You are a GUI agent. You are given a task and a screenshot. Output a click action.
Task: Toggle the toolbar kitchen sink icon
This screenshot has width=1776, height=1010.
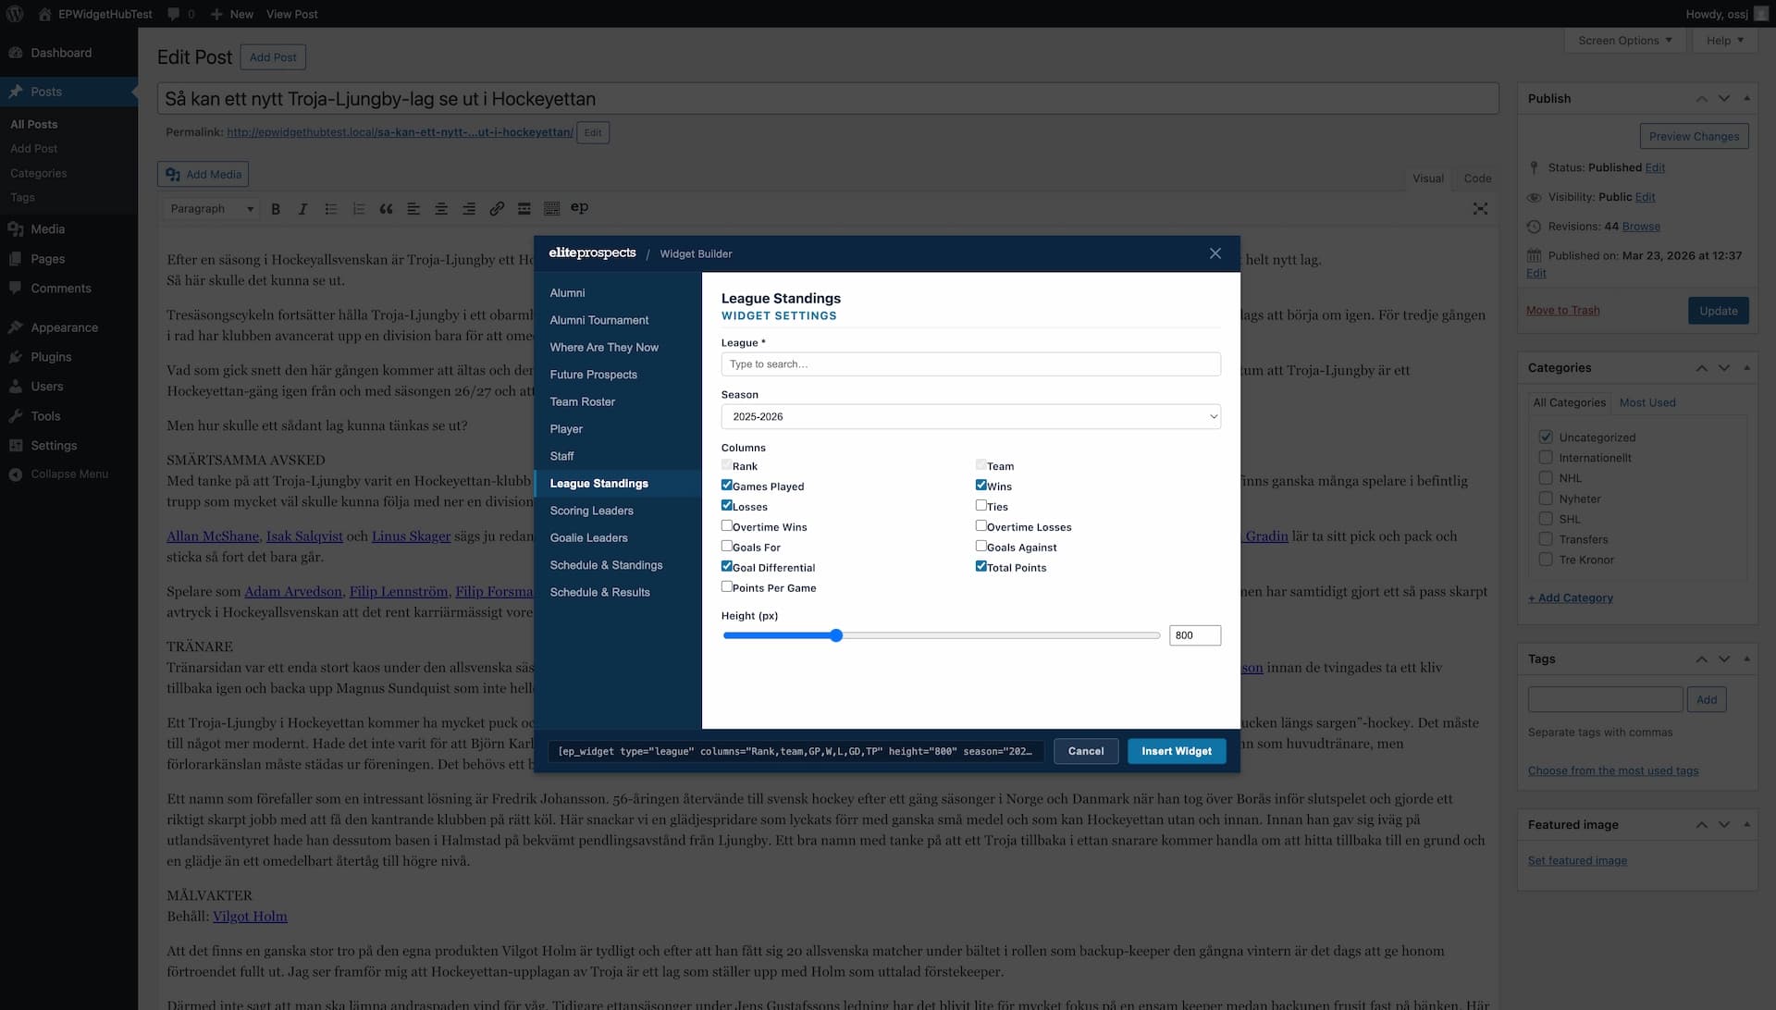click(551, 209)
